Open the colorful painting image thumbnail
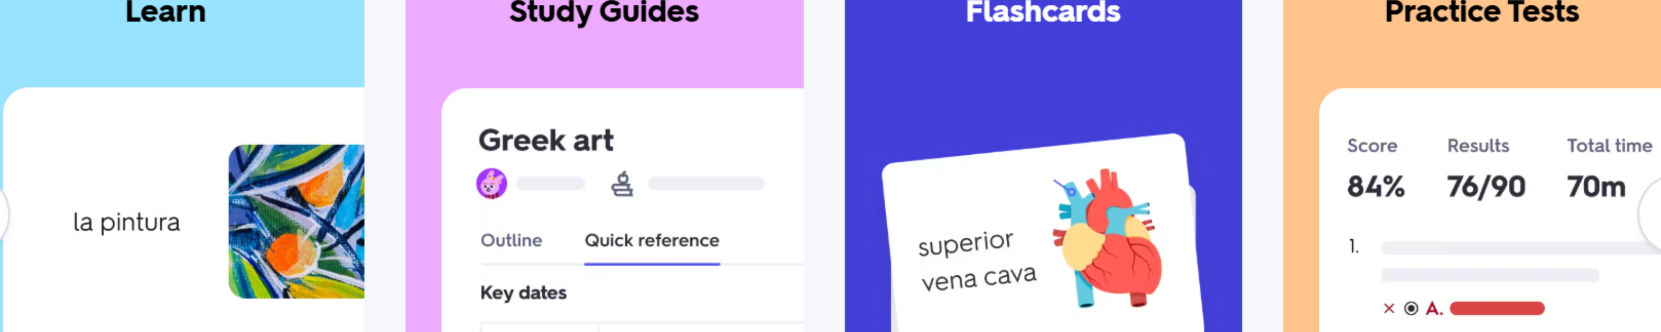The width and height of the screenshot is (1661, 332). point(296,221)
